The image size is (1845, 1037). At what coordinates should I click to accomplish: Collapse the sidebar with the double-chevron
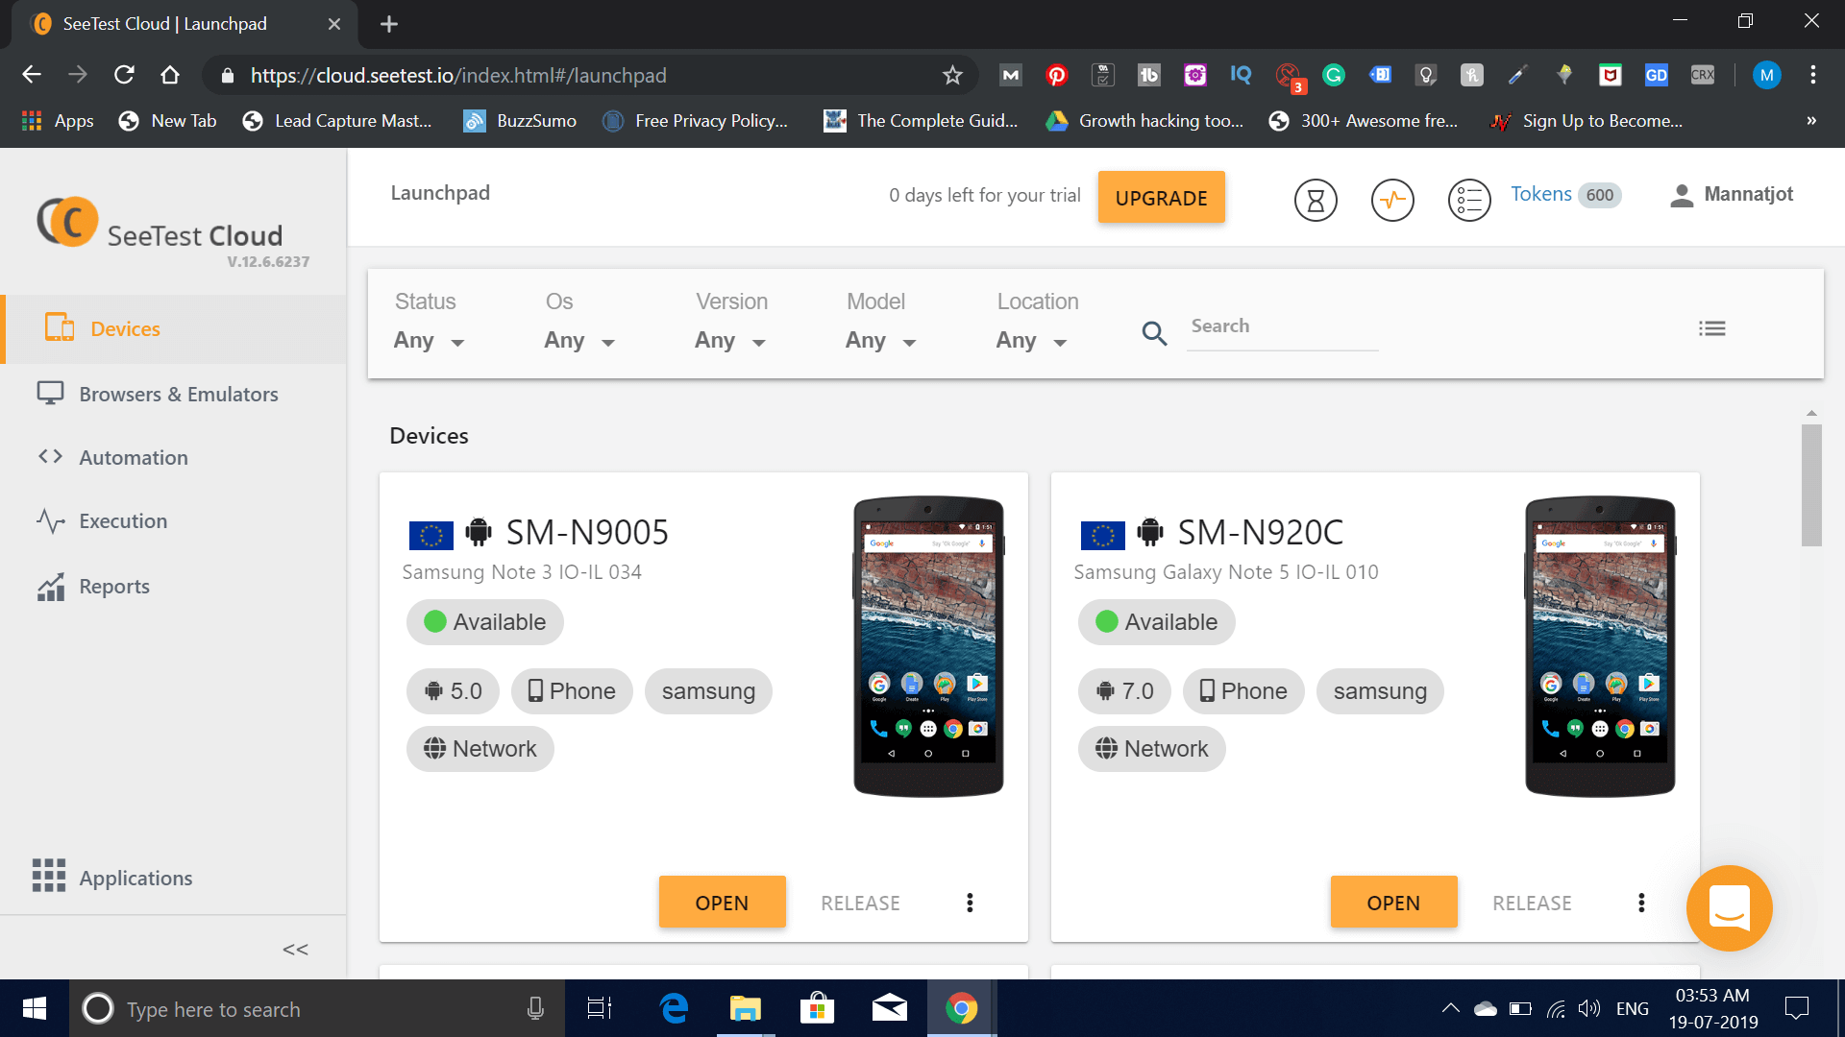(x=295, y=949)
